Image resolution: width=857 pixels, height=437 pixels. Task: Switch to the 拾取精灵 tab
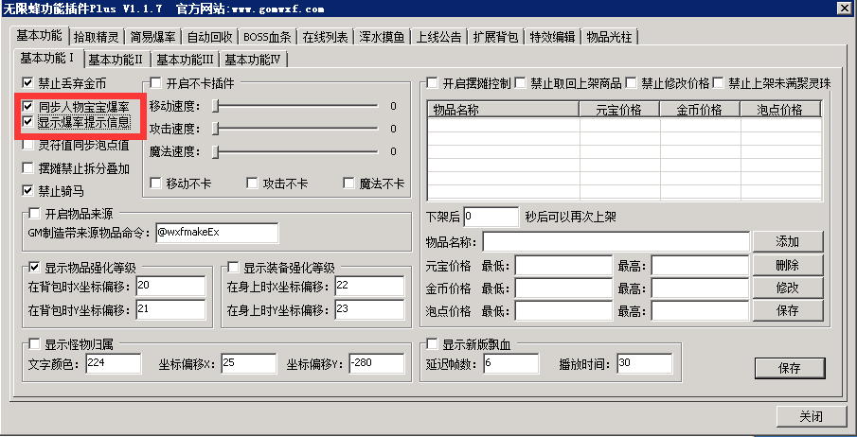[x=96, y=38]
